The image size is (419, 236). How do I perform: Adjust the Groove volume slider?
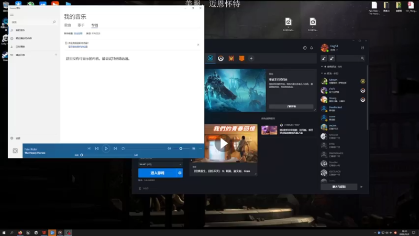(x=181, y=148)
